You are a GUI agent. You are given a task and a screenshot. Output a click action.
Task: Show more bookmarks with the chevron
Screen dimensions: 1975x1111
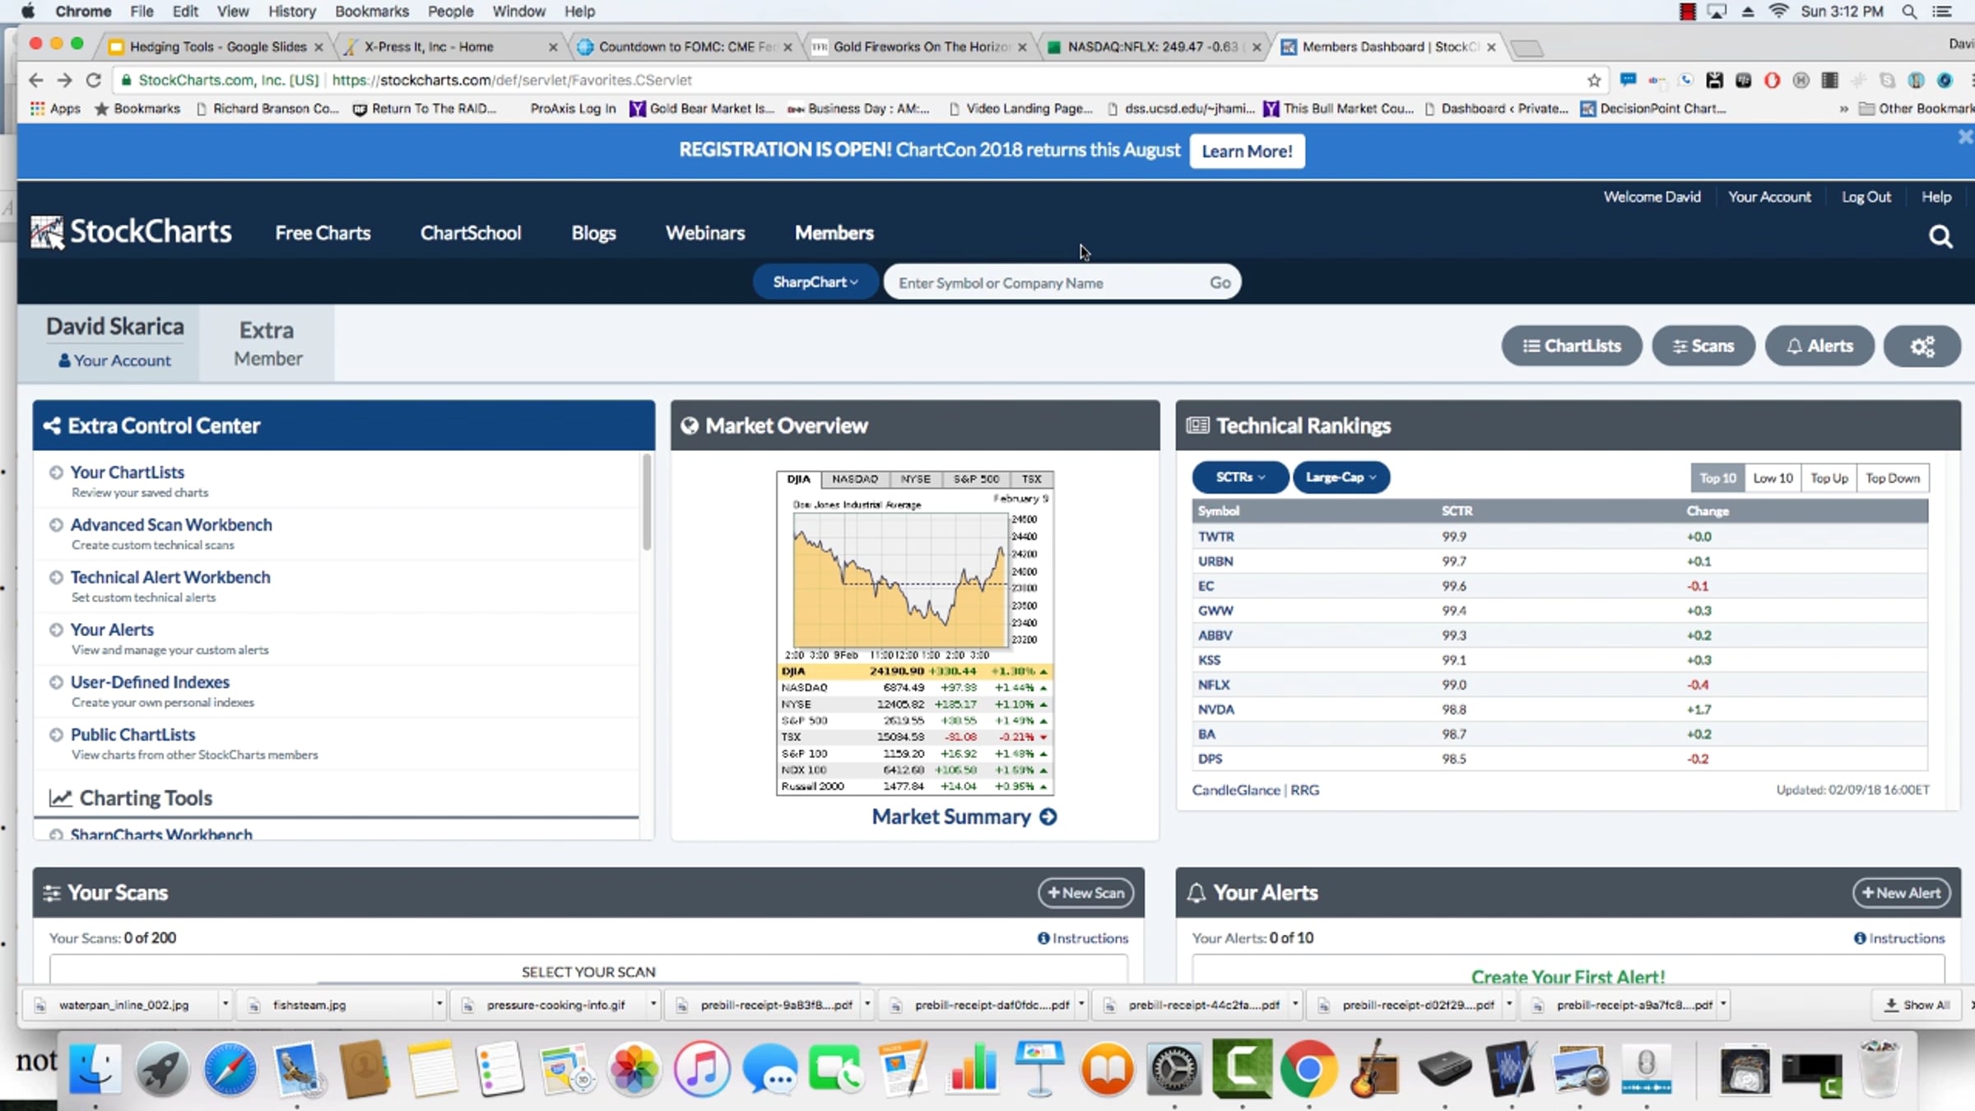pos(1843,109)
